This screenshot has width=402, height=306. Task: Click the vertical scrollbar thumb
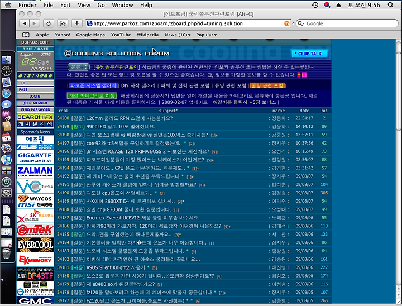tap(399, 90)
